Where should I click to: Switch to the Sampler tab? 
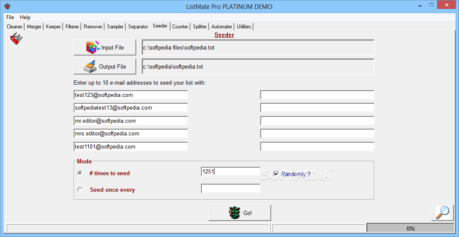[115, 26]
